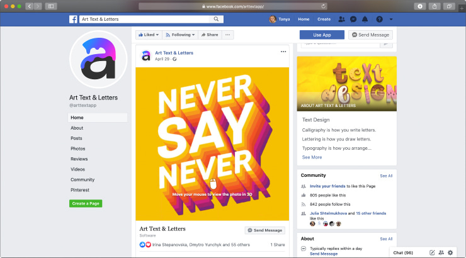Click the Use App button

tap(322, 35)
